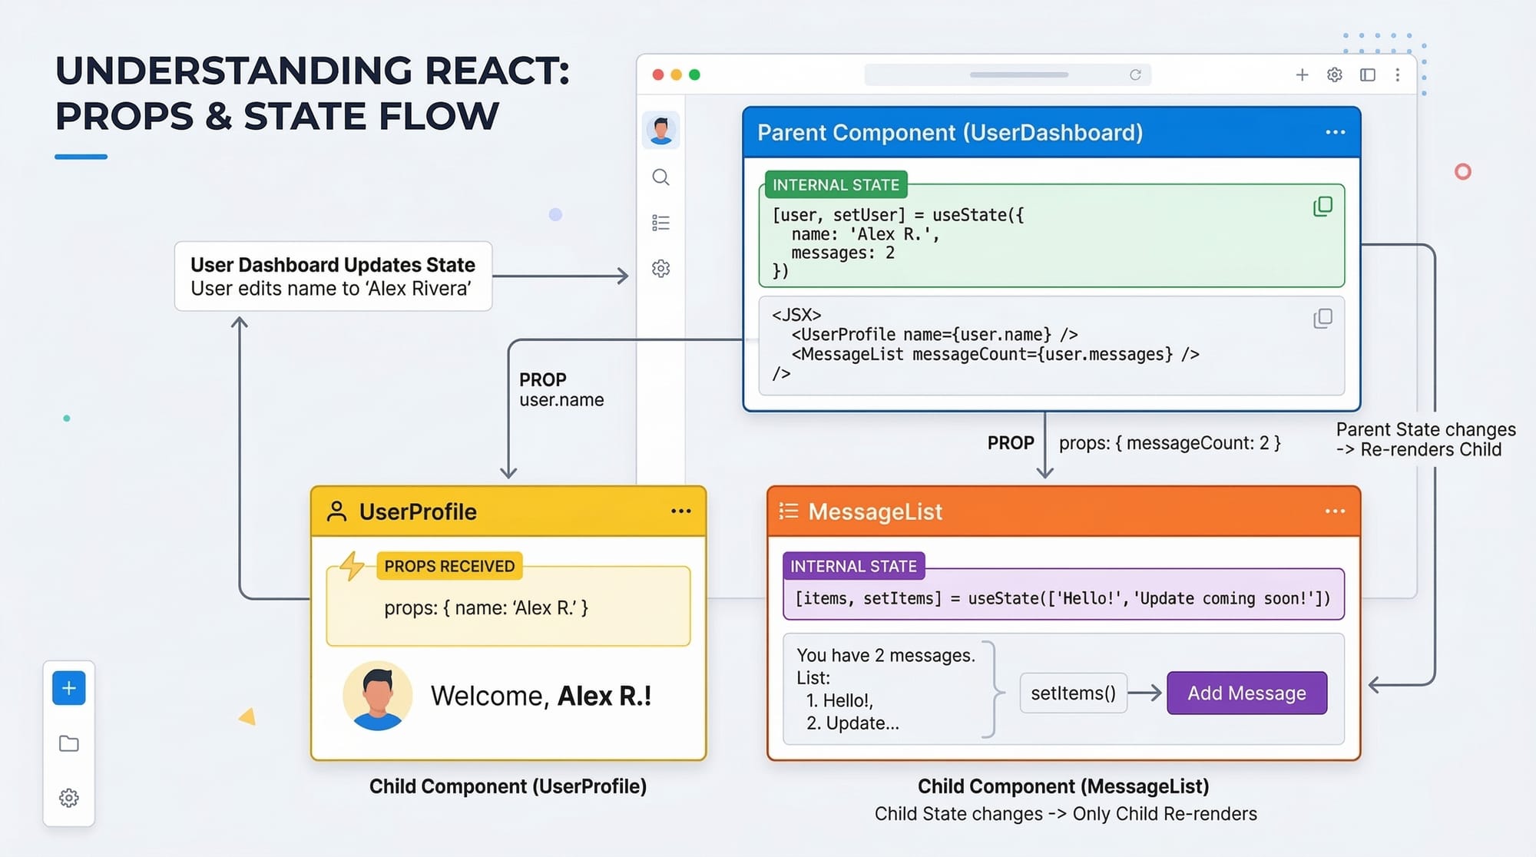
Task: Select the search icon in the sidebar
Action: coord(660,177)
